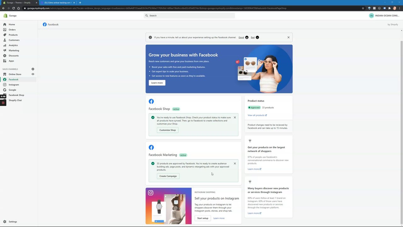Click the Active badge beside Facebook Shop
Viewport: 403px width, 227px height.
click(x=176, y=109)
